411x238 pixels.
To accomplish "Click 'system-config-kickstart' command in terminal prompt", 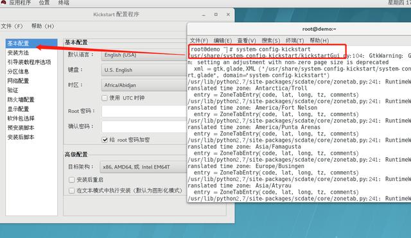I will coord(273,49).
